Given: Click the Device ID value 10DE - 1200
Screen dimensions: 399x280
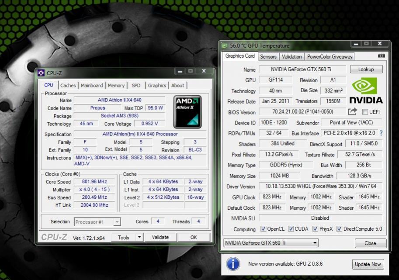Looking at the screenshot, I should coord(274,123).
